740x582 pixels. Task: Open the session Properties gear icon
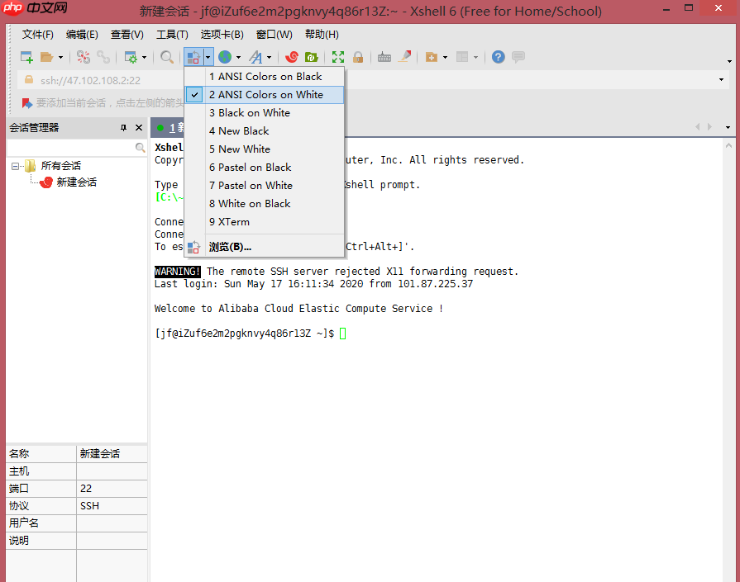tap(131, 57)
